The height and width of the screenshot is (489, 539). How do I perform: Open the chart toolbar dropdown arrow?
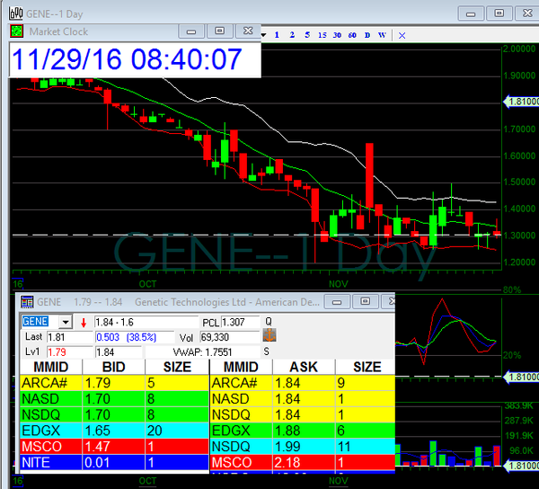[x=263, y=35]
